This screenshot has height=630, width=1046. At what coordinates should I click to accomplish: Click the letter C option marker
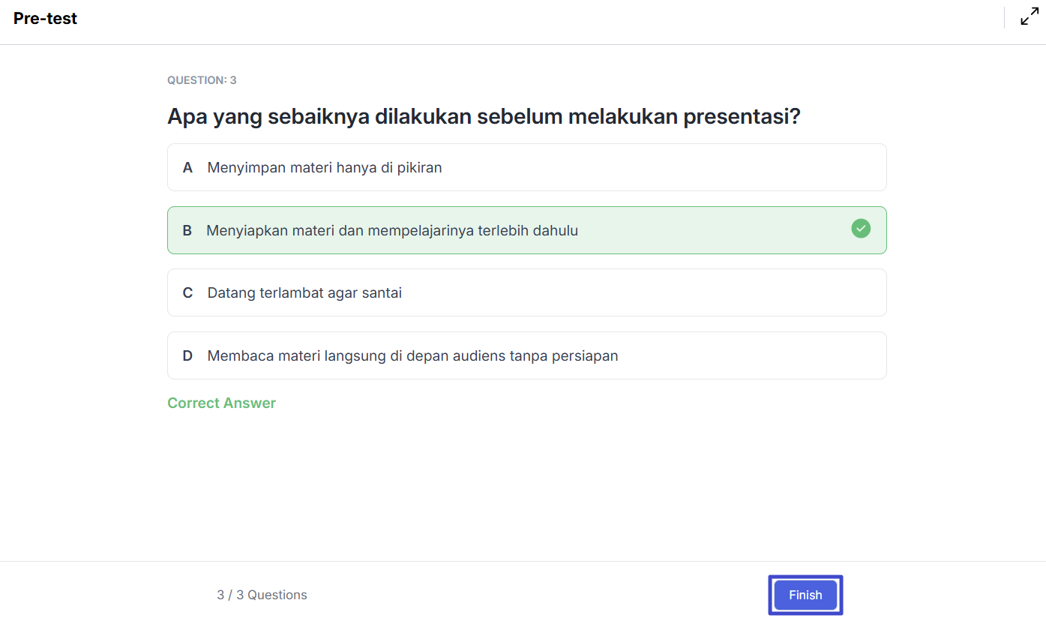pyautogui.click(x=187, y=293)
